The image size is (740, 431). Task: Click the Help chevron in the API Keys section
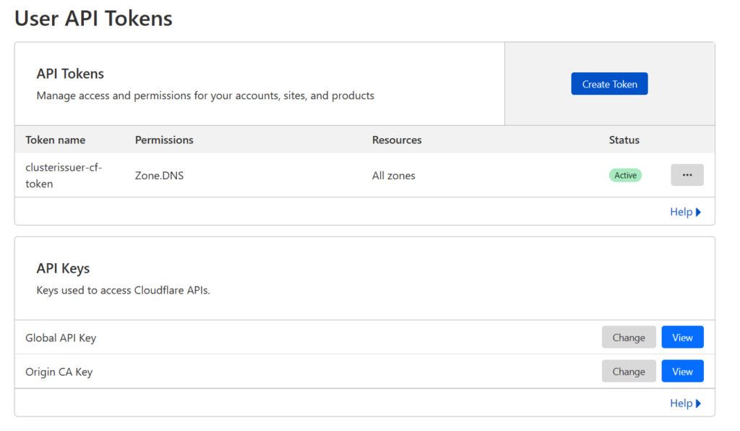coord(684,403)
